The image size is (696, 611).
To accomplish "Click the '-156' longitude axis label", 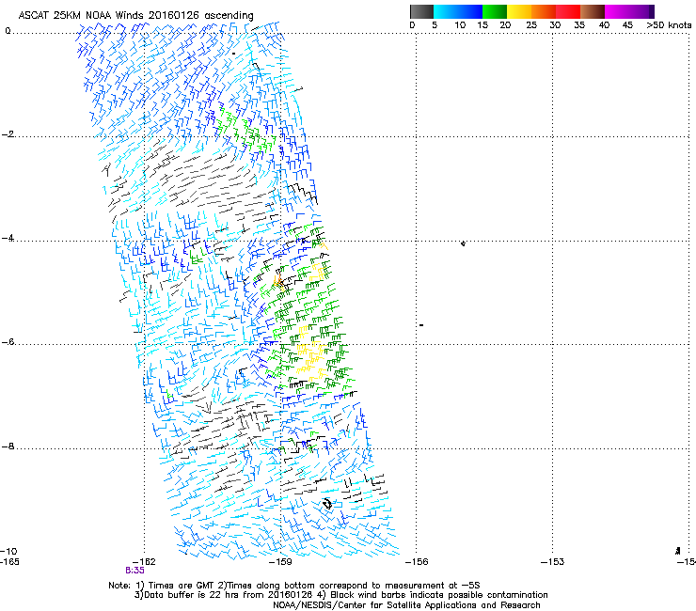I will 417,562.
